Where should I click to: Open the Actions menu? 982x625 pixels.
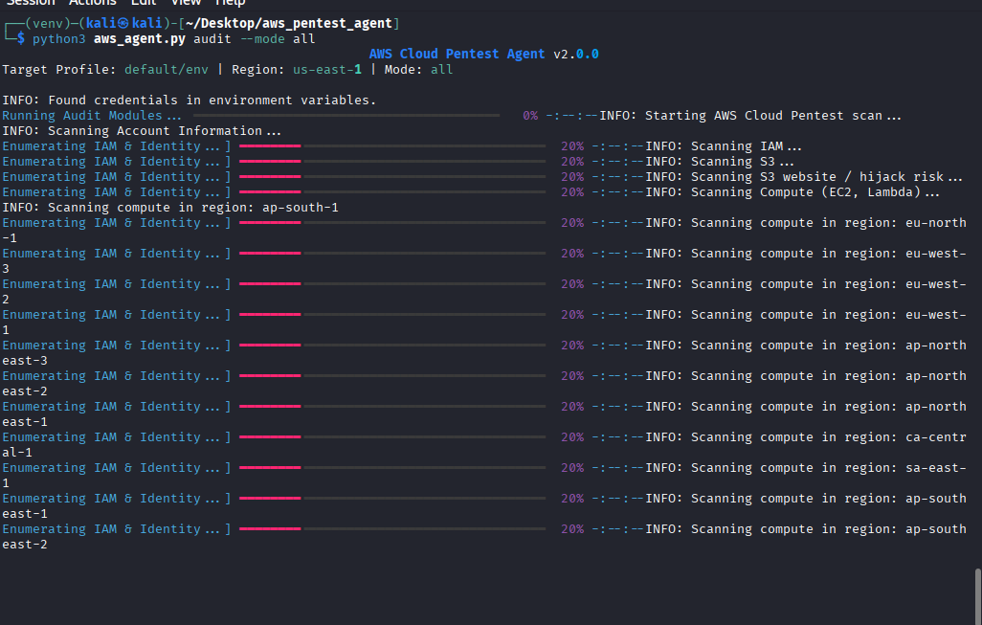(92, 3)
